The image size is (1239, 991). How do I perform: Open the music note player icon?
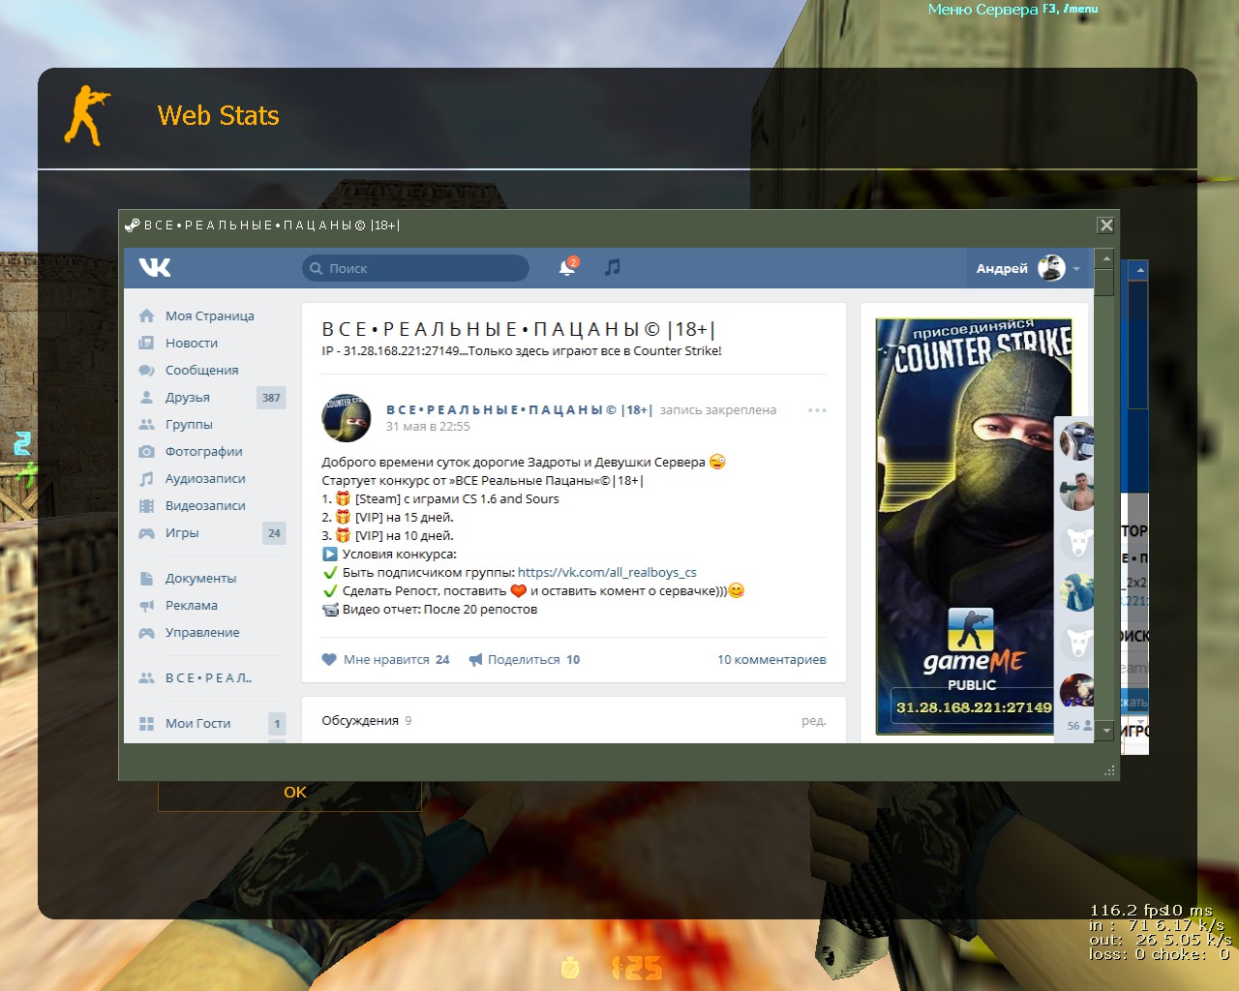612,267
